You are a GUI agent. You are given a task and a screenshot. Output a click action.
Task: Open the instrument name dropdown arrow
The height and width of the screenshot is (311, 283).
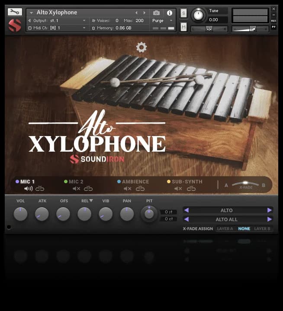point(31,13)
